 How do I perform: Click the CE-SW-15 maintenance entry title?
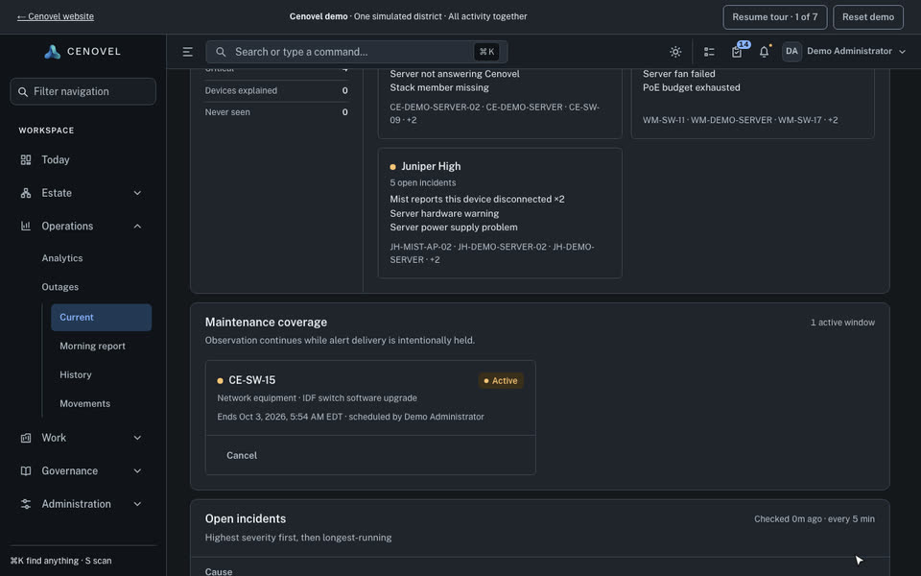[x=252, y=380]
